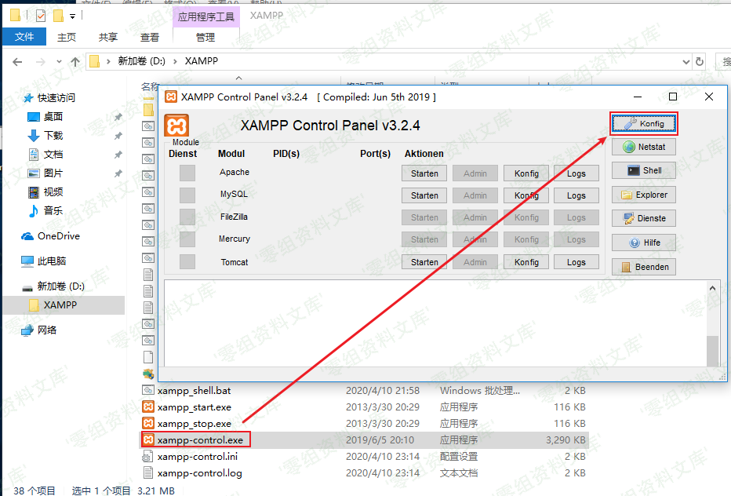Switch to the 主页 ribbon tab
This screenshot has width=731, height=496.
tap(67, 38)
